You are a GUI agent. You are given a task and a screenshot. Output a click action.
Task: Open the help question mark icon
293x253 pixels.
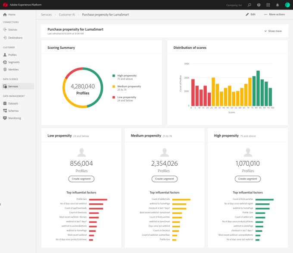258,5
